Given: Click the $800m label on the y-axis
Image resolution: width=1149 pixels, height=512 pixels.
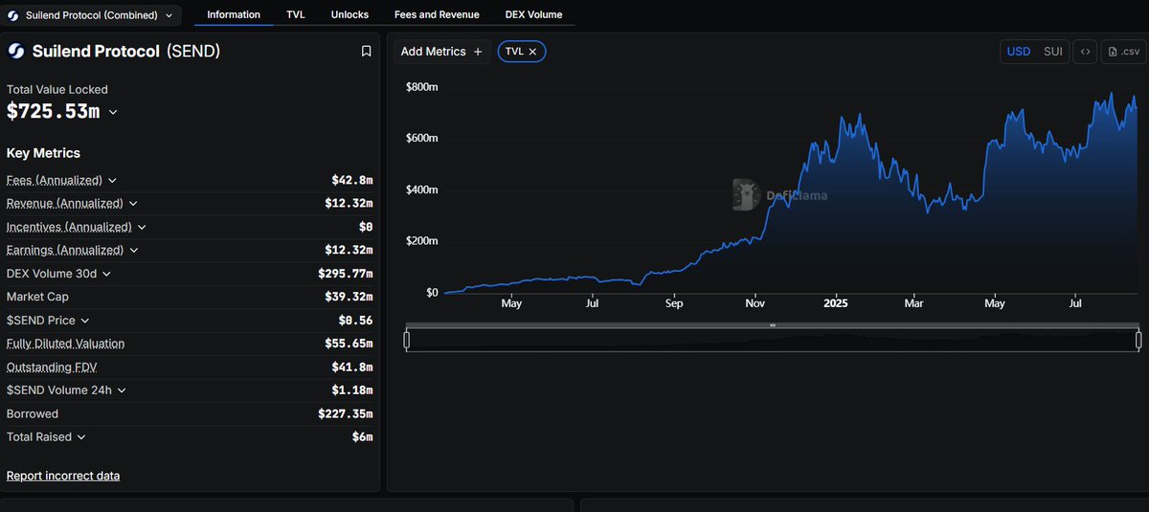Looking at the screenshot, I should [x=421, y=87].
